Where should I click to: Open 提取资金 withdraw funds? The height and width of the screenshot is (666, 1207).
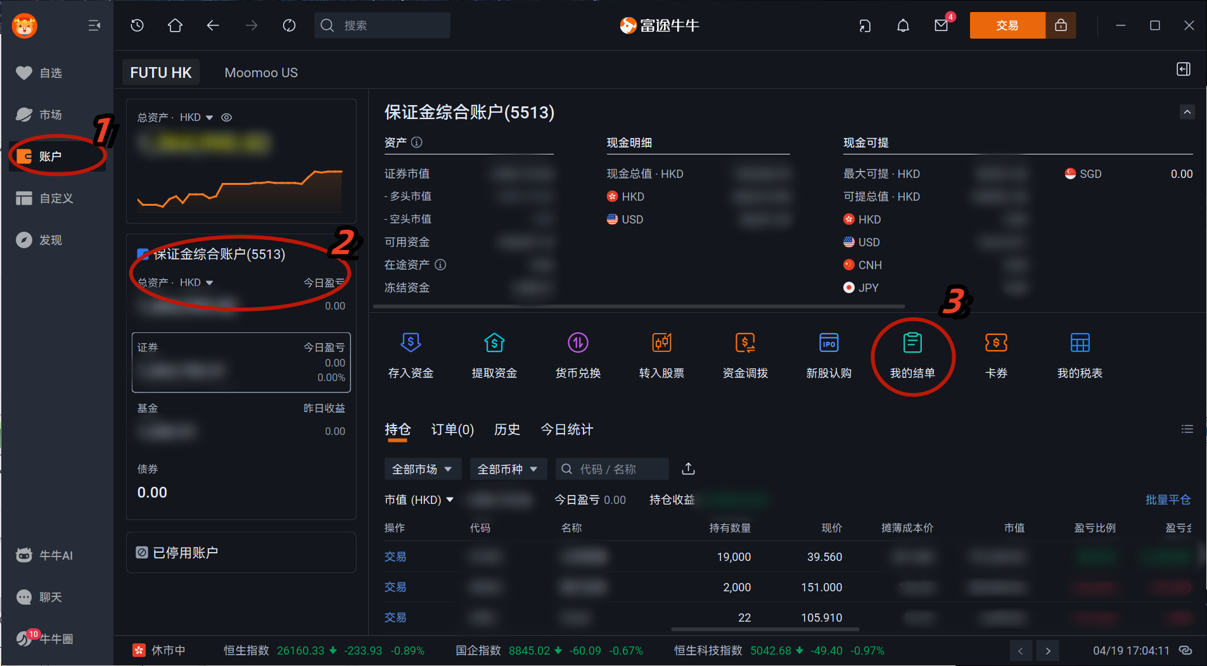[x=494, y=356]
